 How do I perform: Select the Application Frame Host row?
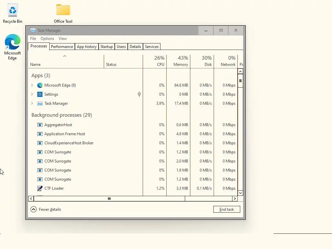133,134
